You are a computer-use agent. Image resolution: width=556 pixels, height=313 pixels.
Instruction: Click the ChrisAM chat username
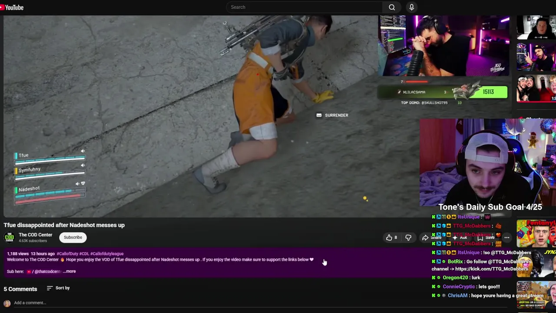click(457, 296)
